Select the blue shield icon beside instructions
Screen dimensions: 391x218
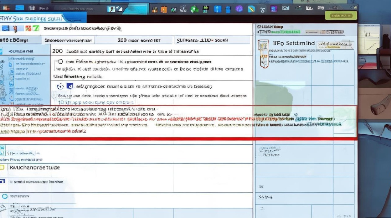point(69,86)
